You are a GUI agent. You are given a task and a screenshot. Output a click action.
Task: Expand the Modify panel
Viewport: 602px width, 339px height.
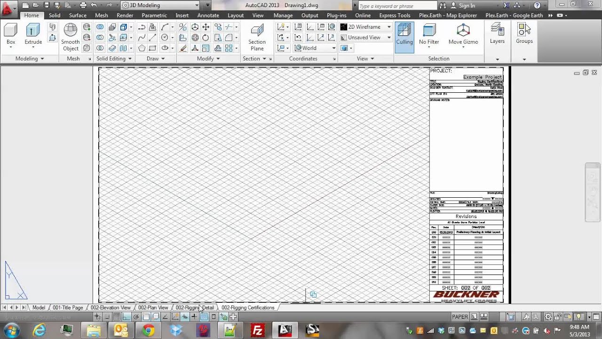208,59
